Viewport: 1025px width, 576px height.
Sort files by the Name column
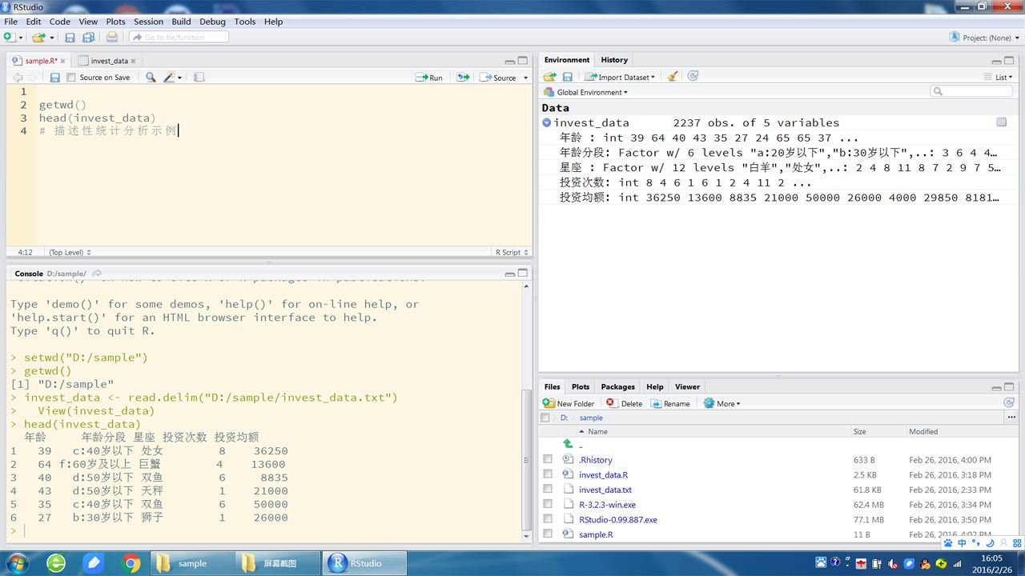[597, 431]
